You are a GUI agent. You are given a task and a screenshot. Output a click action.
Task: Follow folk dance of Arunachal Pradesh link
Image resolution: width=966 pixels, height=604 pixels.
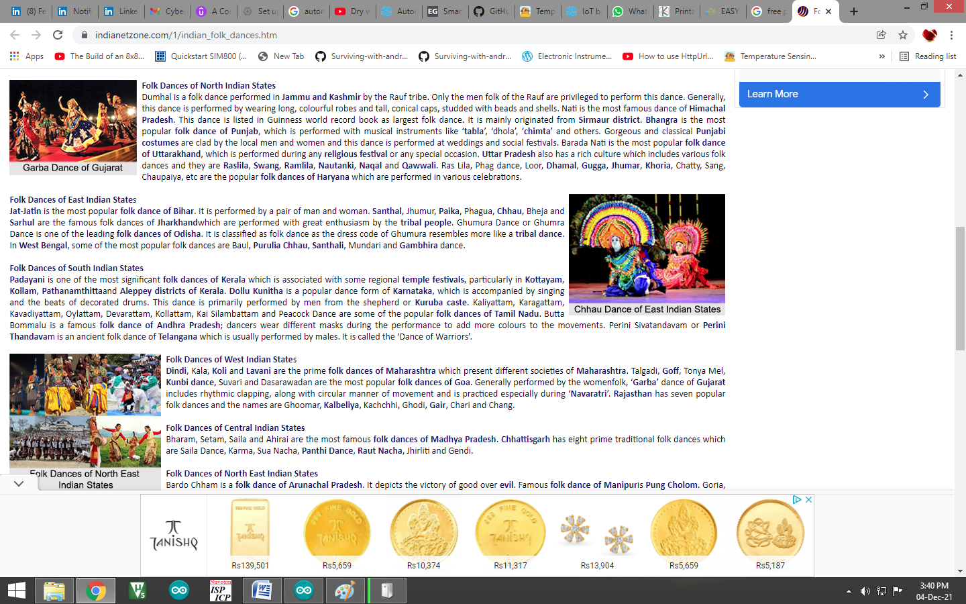pos(299,485)
